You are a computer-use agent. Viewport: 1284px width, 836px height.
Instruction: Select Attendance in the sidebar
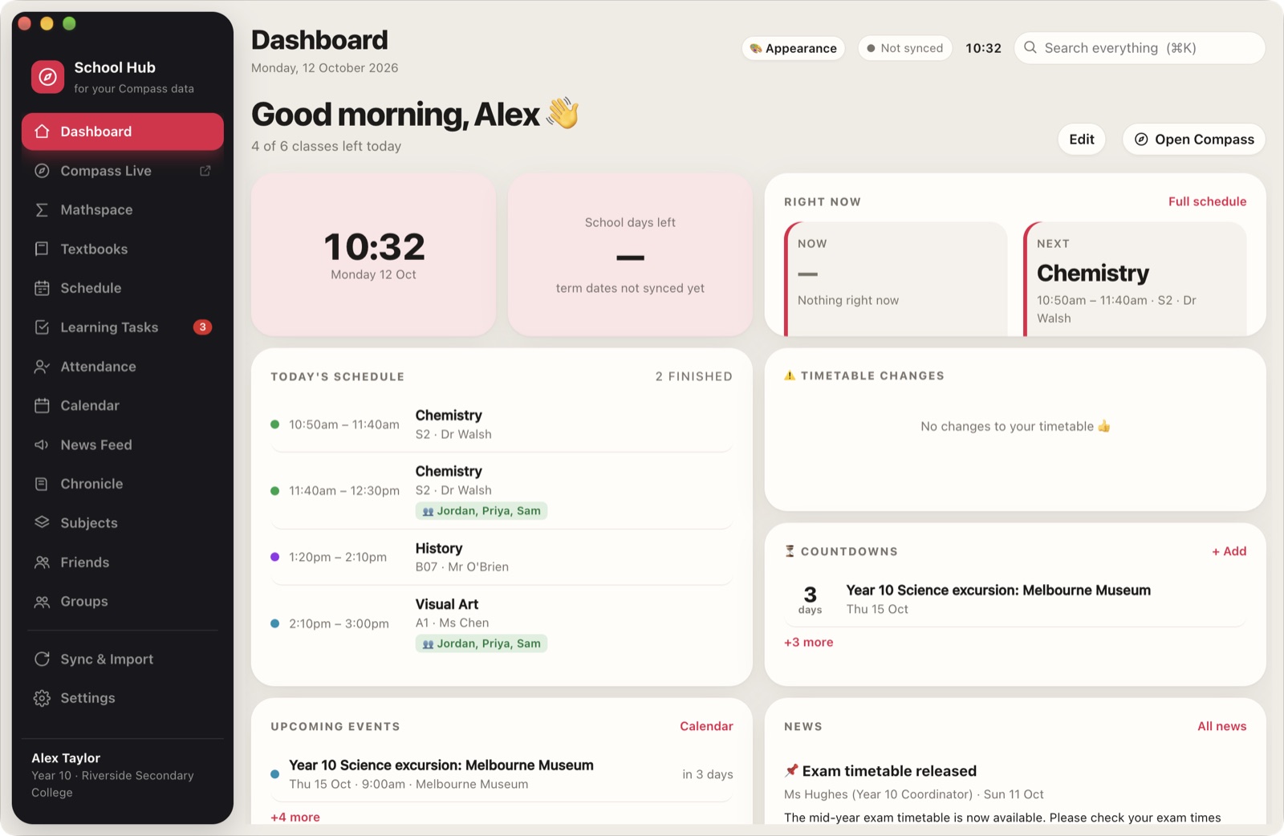click(123, 367)
